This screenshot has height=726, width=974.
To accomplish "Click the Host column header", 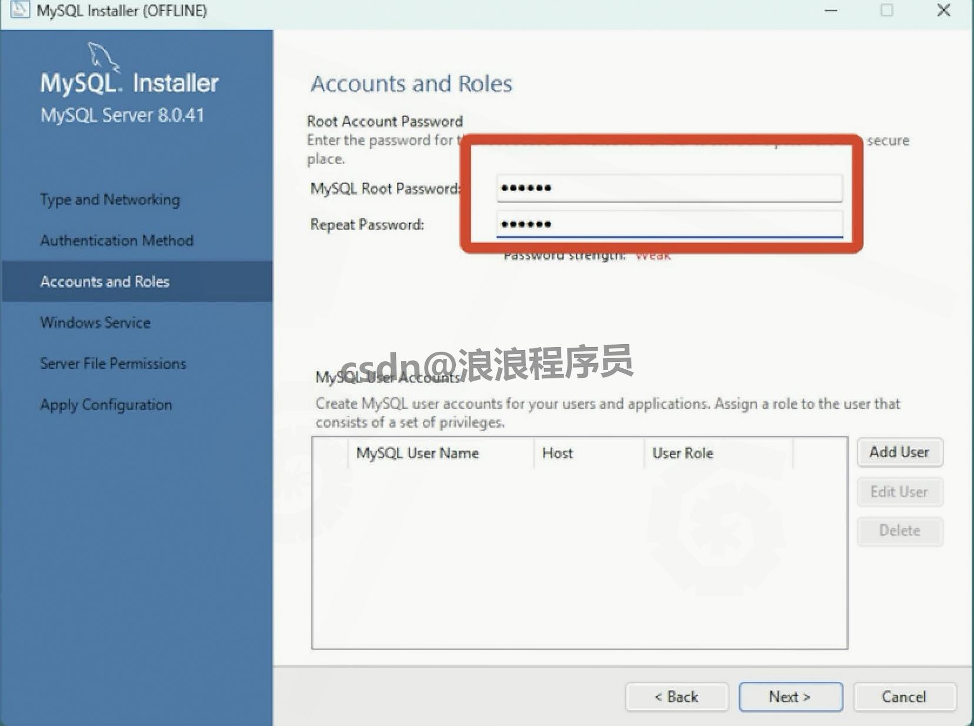I will [x=589, y=453].
